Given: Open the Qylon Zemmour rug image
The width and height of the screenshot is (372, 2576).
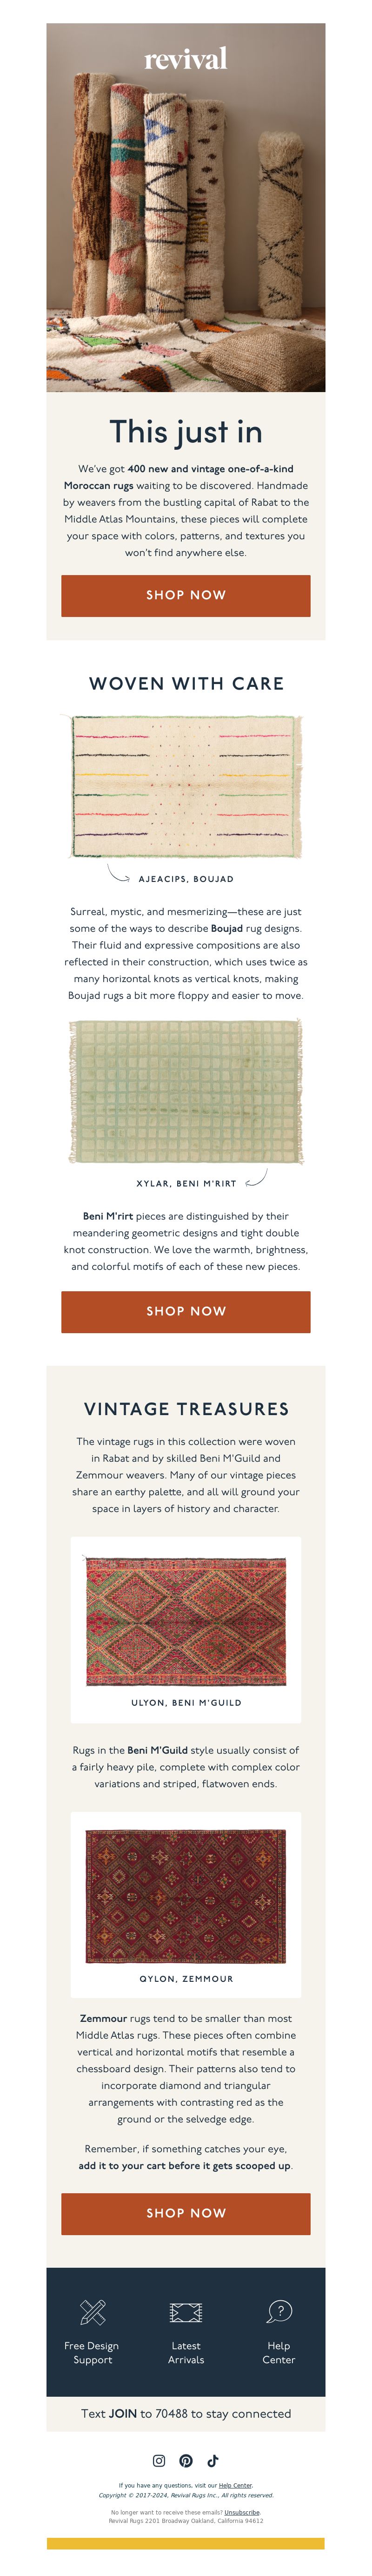Looking at the screenshot, I should (186, 1896).
